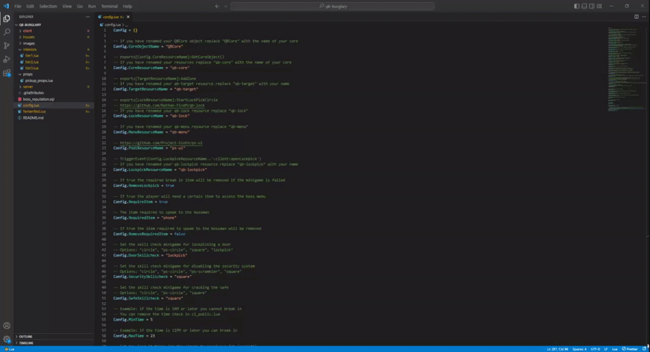Expand the OUTLINE section
Screen dimensions: 650x352
pyautogui.click(x=54, y=336)
